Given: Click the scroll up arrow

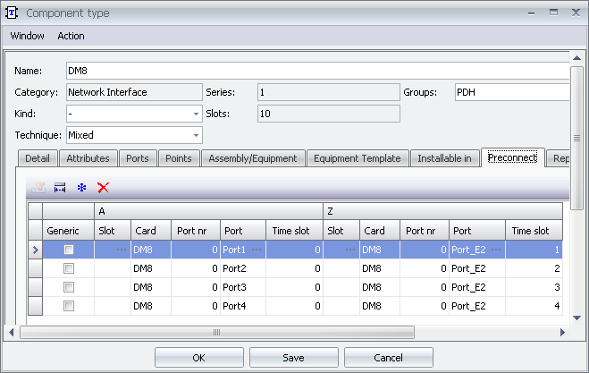Looking at the screenshot, I should (x=576, y=58).
